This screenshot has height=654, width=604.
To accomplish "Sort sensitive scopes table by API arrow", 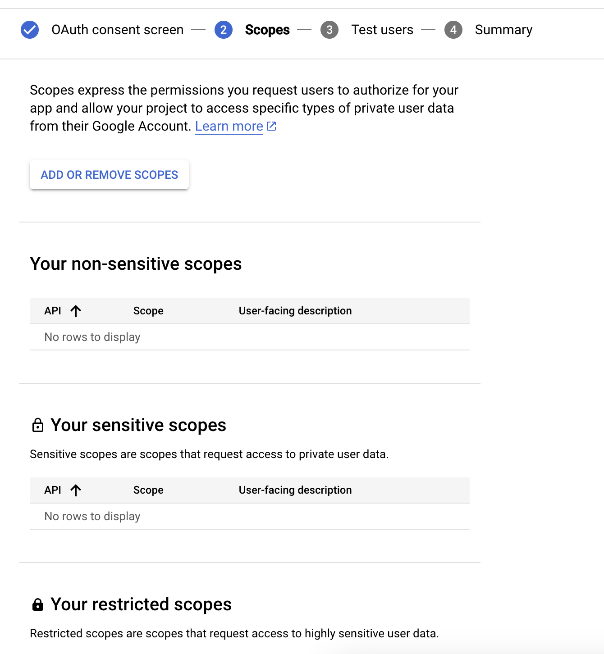I will click(76, 490).
